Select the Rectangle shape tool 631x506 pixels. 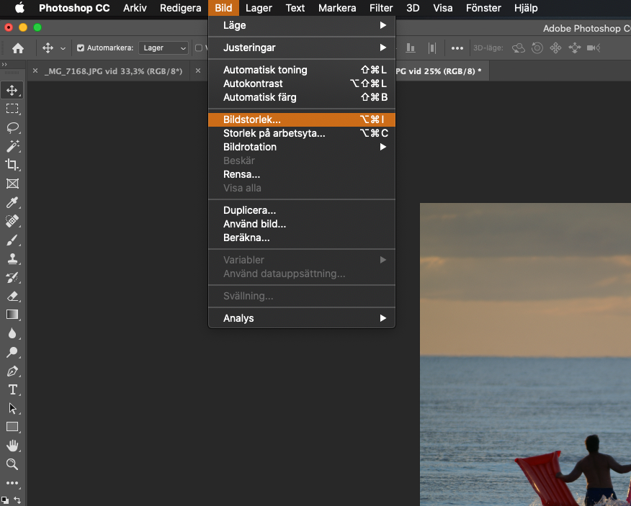tap(12, 427)
